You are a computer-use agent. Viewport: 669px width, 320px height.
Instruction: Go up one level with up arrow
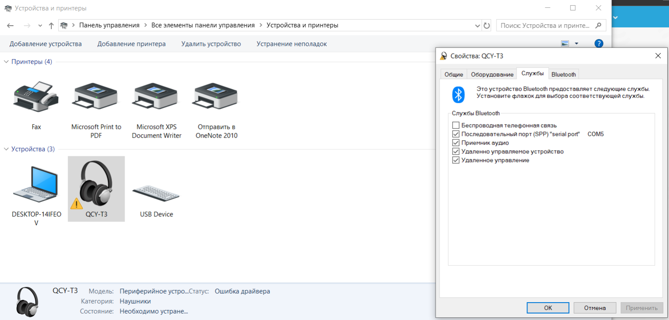point(51,25)
